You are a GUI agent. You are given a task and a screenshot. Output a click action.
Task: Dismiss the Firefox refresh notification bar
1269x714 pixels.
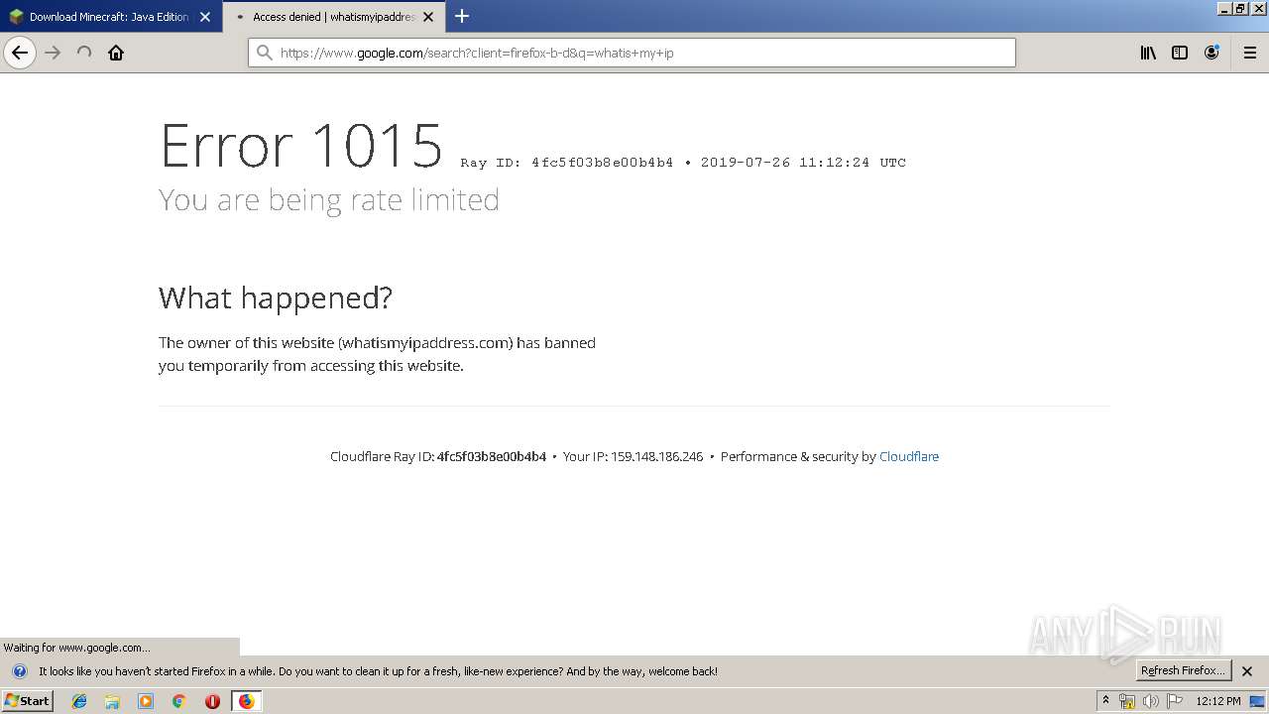point(1247,671)
